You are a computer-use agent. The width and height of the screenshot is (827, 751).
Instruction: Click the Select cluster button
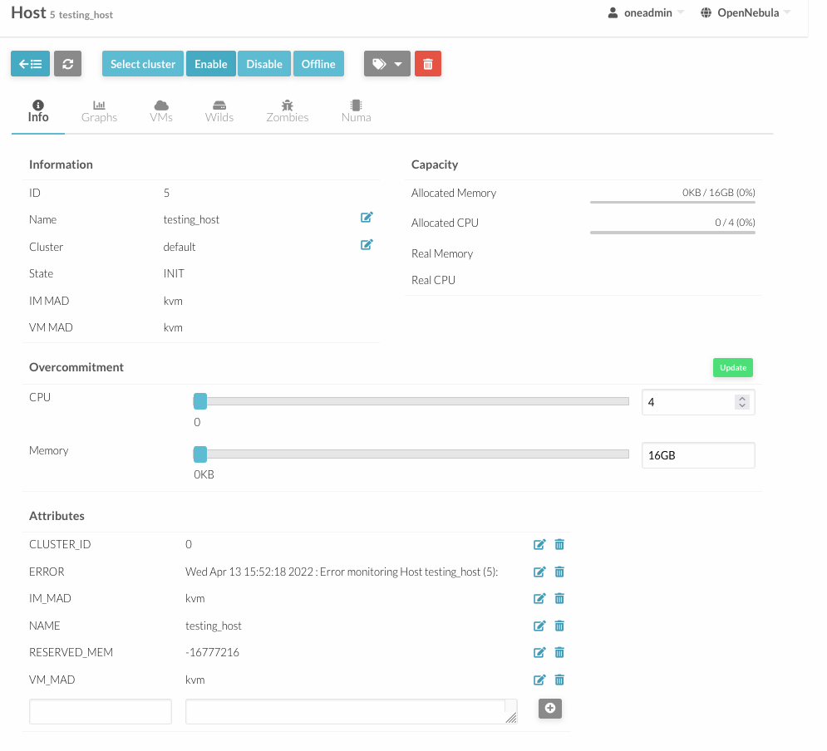click(x=143, y=64)
